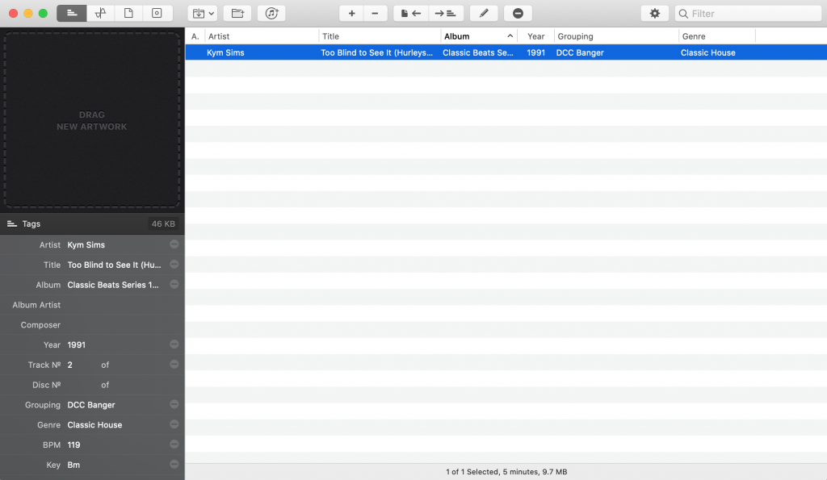
Task: Sort by the Genre column header
Action: tap(717, 36)
